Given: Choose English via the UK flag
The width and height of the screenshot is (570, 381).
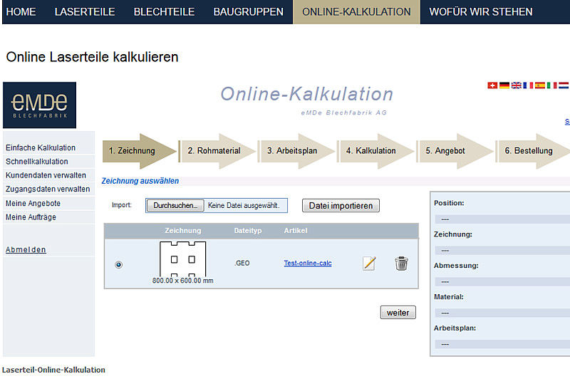Looking at the screenshot, I should [516, 85].
